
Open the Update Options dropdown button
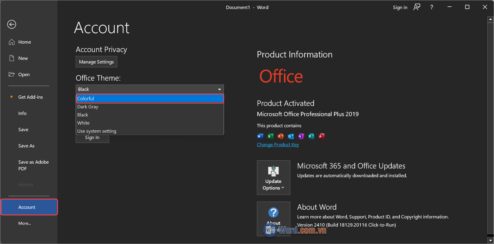click(x=273, y=178)
